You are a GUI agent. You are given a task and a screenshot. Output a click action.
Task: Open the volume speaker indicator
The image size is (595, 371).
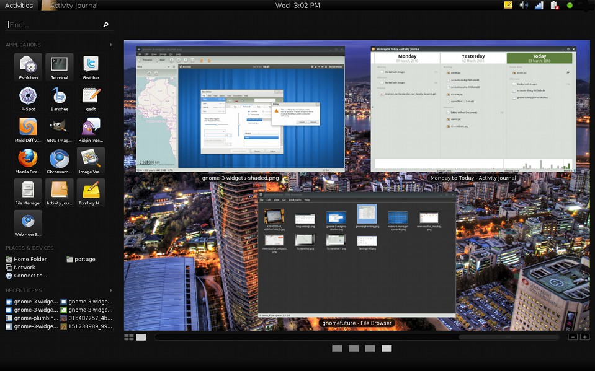(524, 6)
